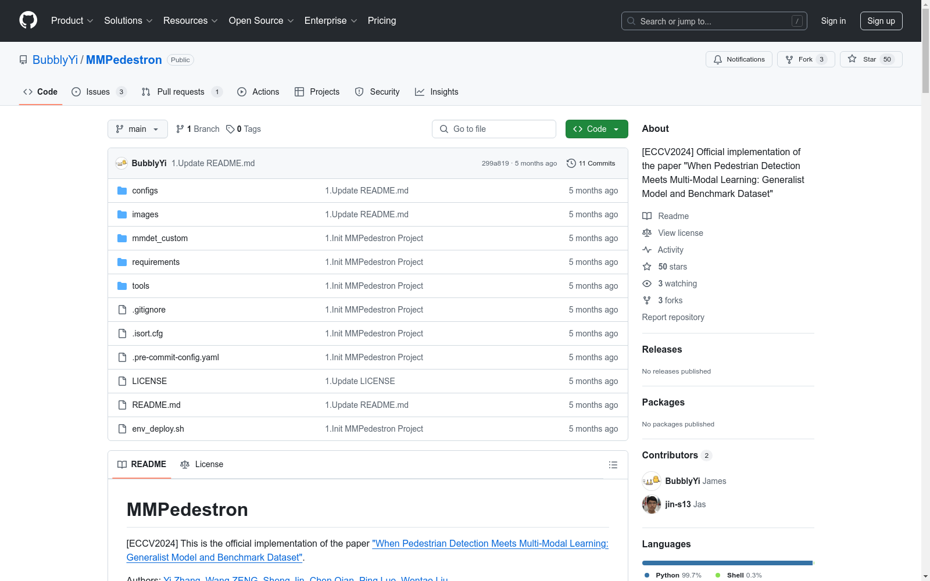The width and height of the screenshot is (930, 581).
Task: View the 11 Commits history
Action: tap(591, 163)
